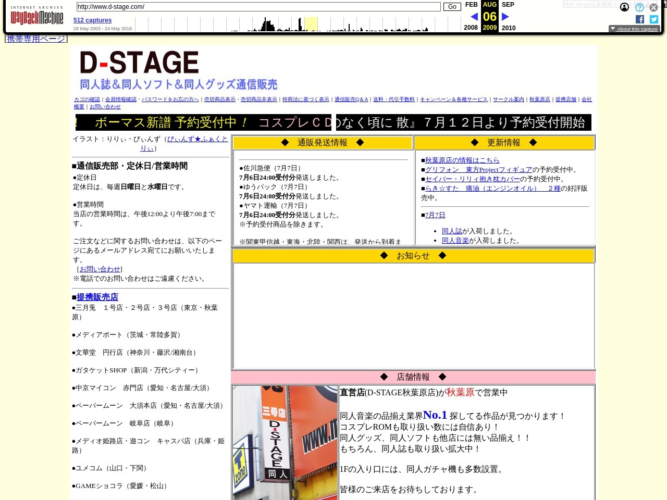
Task: Open the 携帯専用ページ mobile link
Action: pos(35,39)
